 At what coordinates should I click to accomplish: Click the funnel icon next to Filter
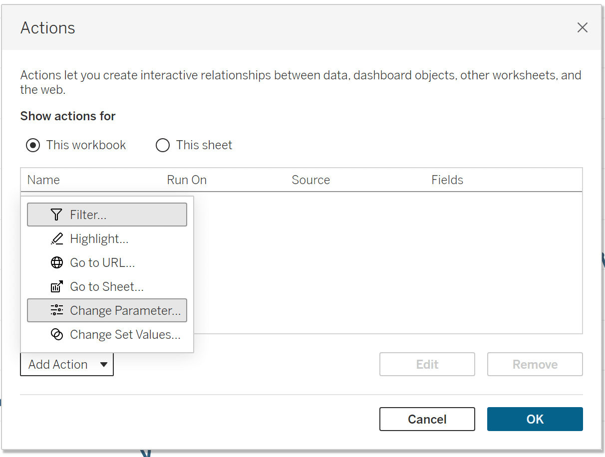point(56,215)
